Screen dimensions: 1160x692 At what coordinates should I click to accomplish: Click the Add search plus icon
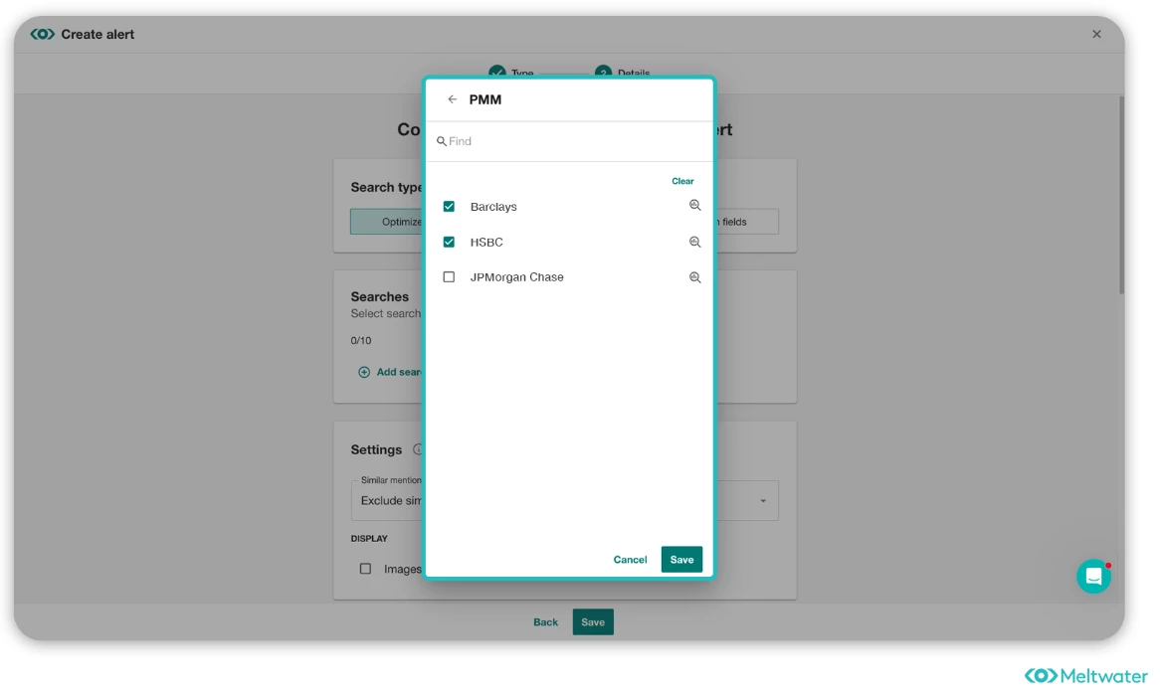[364, 372]
